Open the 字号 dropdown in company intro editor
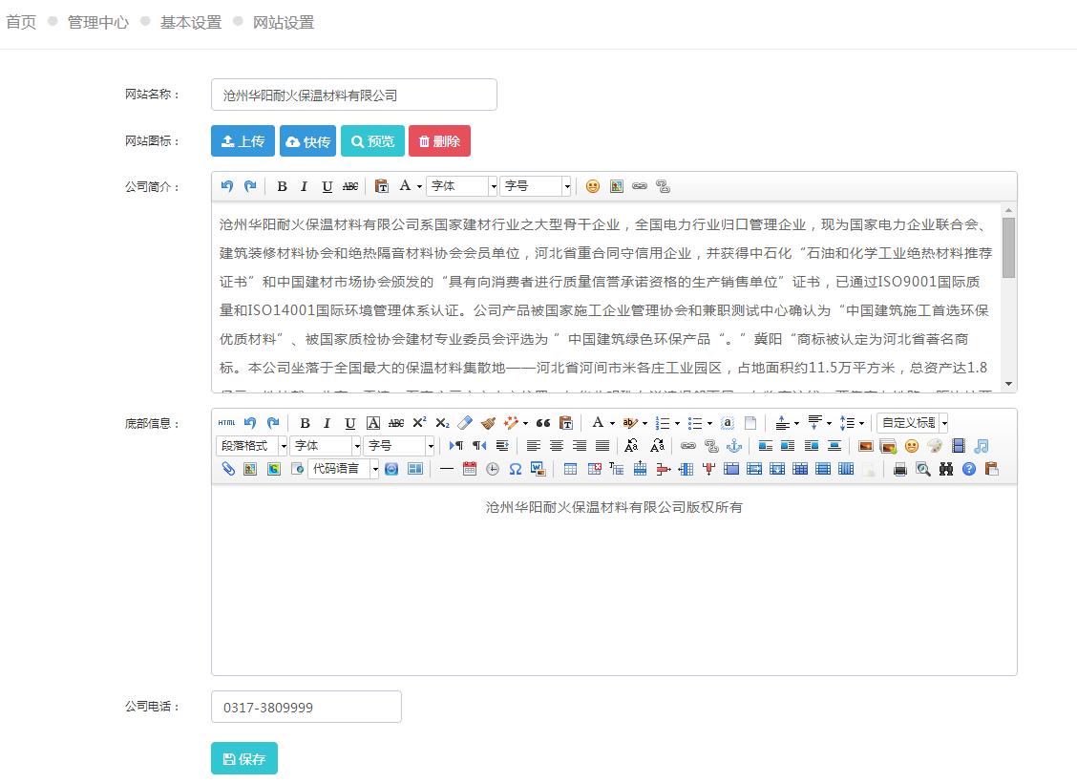1077x784 pixels. [x=536, y=186]
